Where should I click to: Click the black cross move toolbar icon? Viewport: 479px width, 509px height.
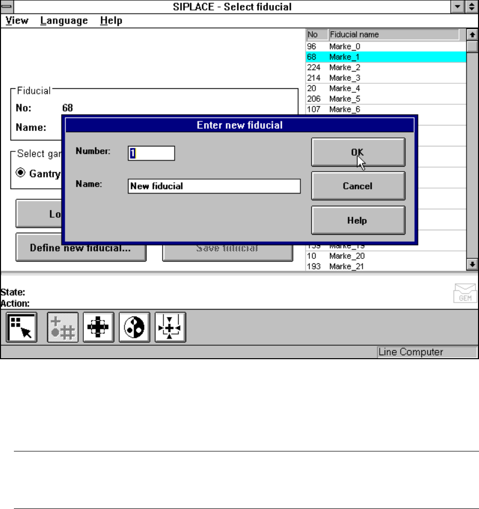[x=98, y=327]
